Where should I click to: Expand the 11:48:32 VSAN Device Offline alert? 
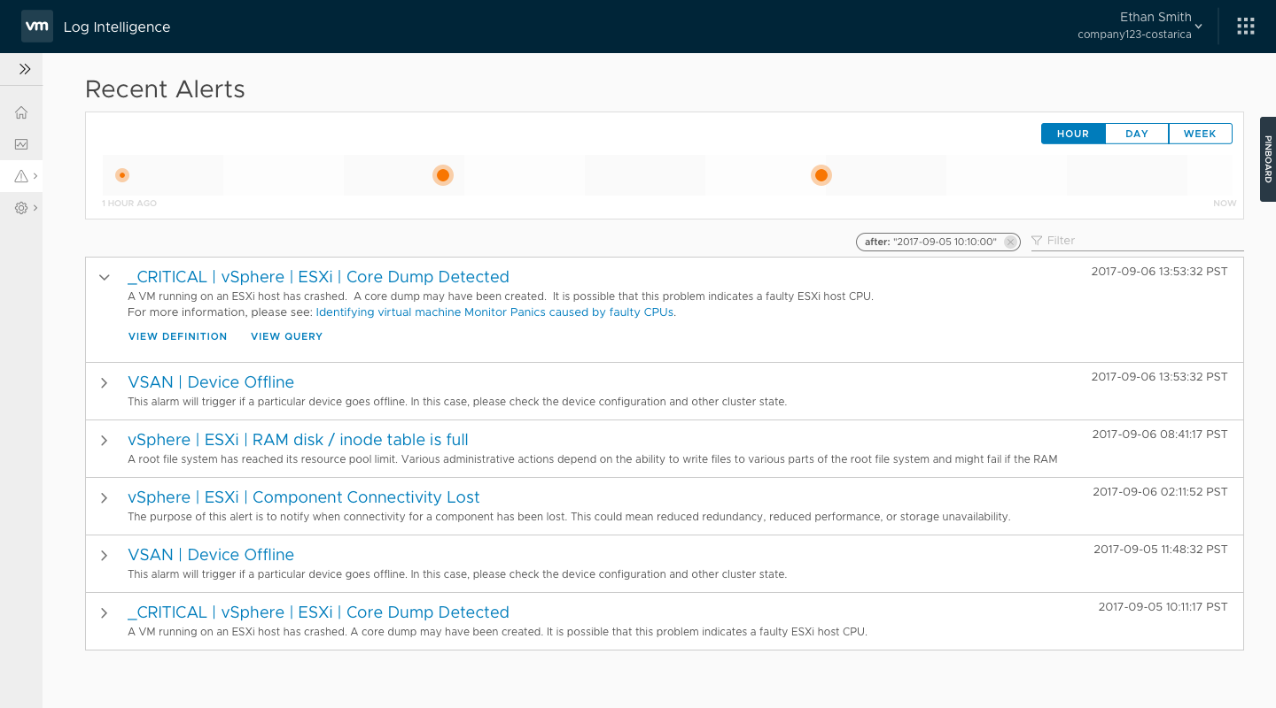tap(105, 555)
